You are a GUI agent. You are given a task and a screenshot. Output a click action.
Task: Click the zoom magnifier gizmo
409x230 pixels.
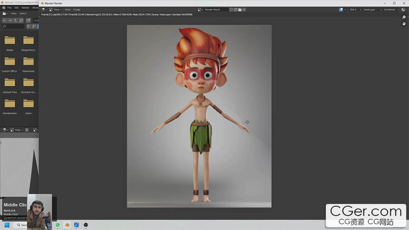[404, 17]
